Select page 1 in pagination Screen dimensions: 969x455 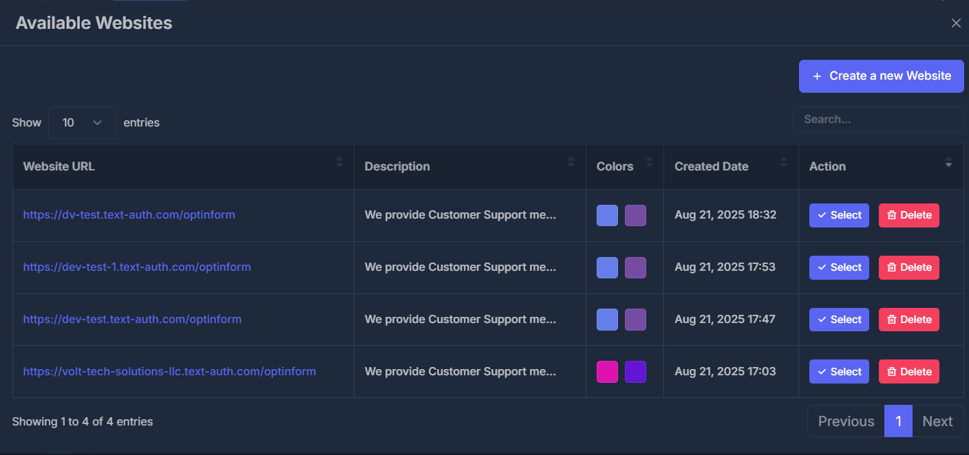(898, 421)
